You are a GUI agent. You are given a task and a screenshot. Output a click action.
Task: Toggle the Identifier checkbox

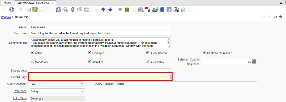(x=90, y=61)
